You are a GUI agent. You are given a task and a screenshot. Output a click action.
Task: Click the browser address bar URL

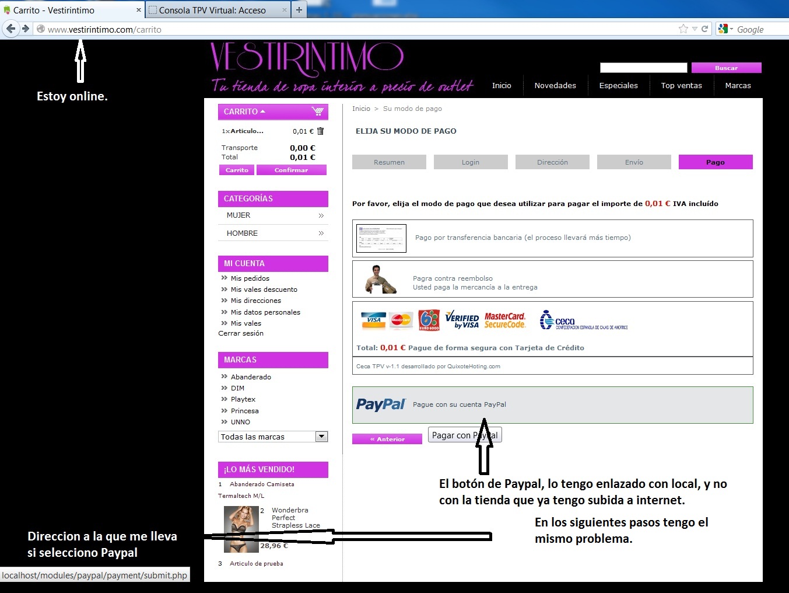104,29
